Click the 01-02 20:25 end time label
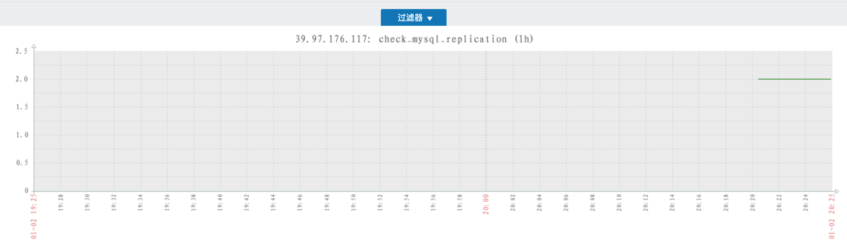Screen dimensions: 847x242 tap(832, 216)
